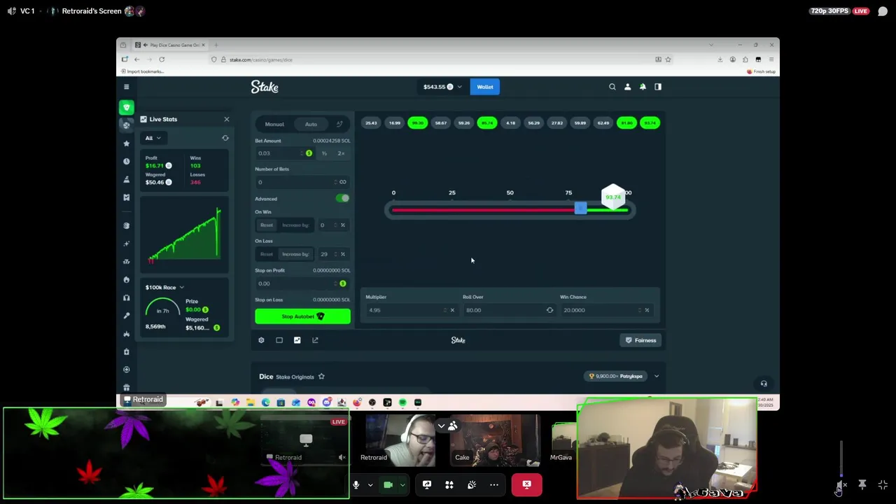Image resolution: width=896 pixels, height=504 pixels.
Task: Select the Play Dice browser tab
Action: click(169, 45)
